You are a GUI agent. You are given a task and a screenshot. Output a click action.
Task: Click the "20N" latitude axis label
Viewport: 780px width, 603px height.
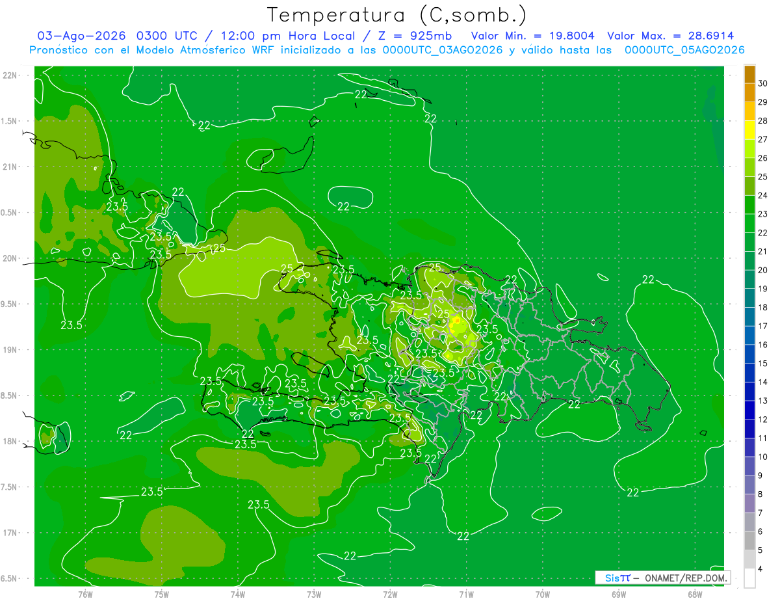(10, 258)
